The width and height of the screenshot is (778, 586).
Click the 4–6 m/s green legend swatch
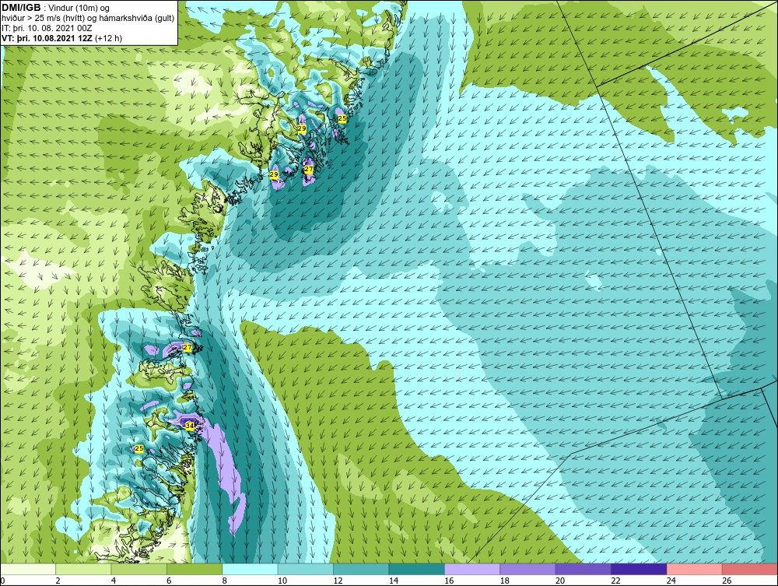(x=139, y=569)
